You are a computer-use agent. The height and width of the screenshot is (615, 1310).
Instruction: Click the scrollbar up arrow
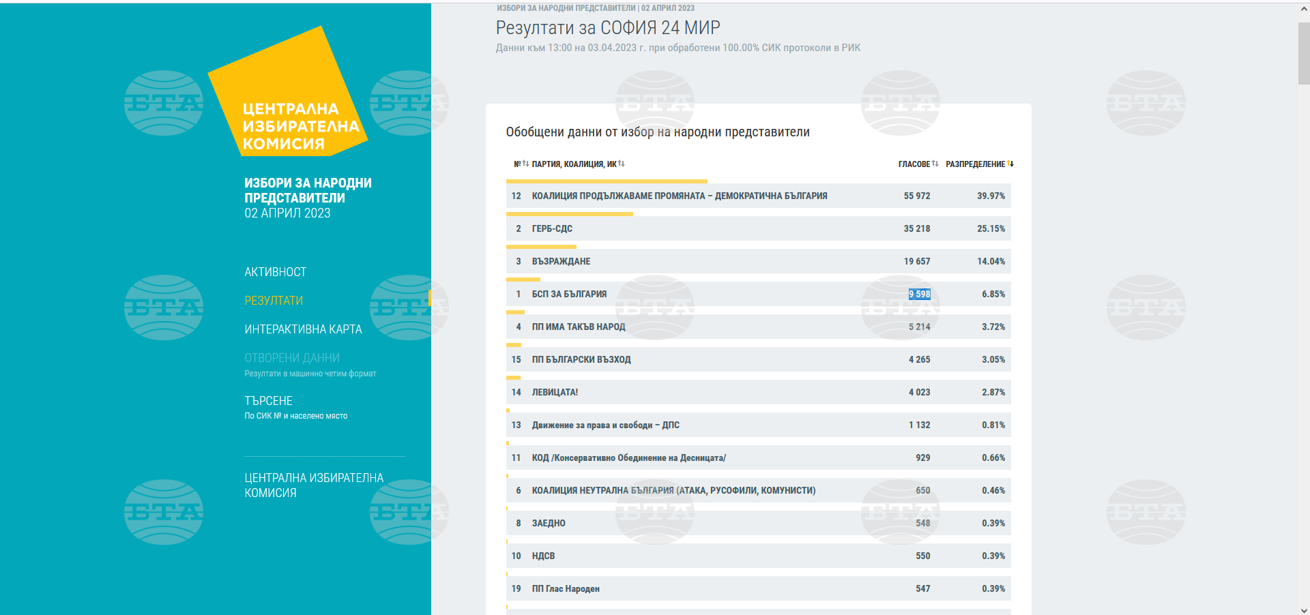point(1303,10)
